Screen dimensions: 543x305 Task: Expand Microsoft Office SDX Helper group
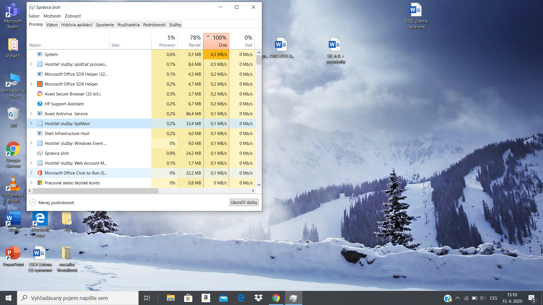click(31, 84)
